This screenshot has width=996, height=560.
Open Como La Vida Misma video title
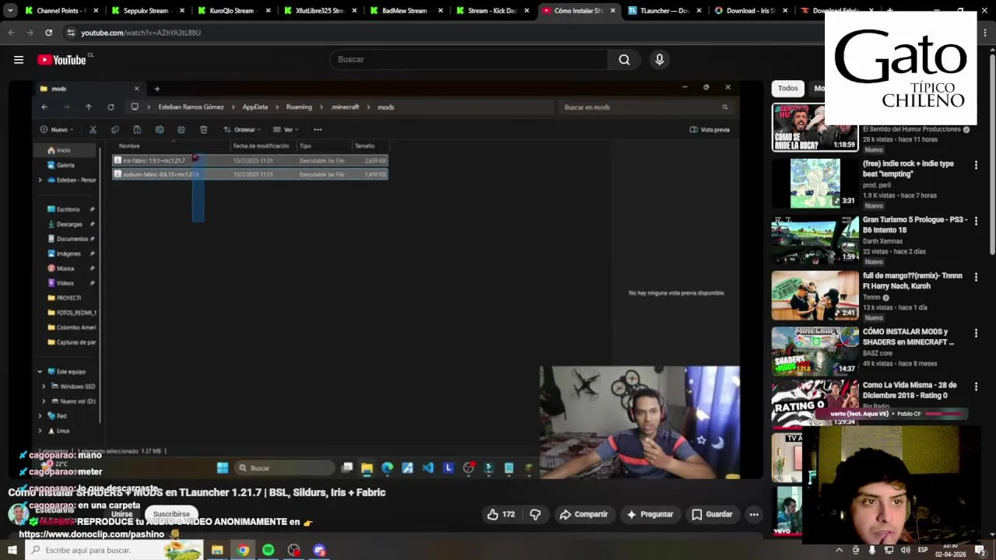pyautogui.click(x=909, y=390)
